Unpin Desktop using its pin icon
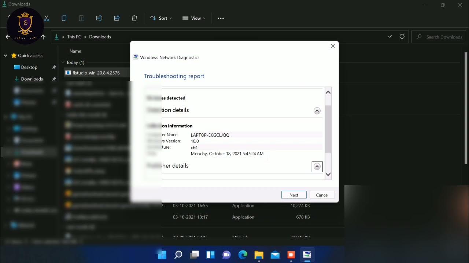Viewport: 469px width, 263px height. [54, 67]
